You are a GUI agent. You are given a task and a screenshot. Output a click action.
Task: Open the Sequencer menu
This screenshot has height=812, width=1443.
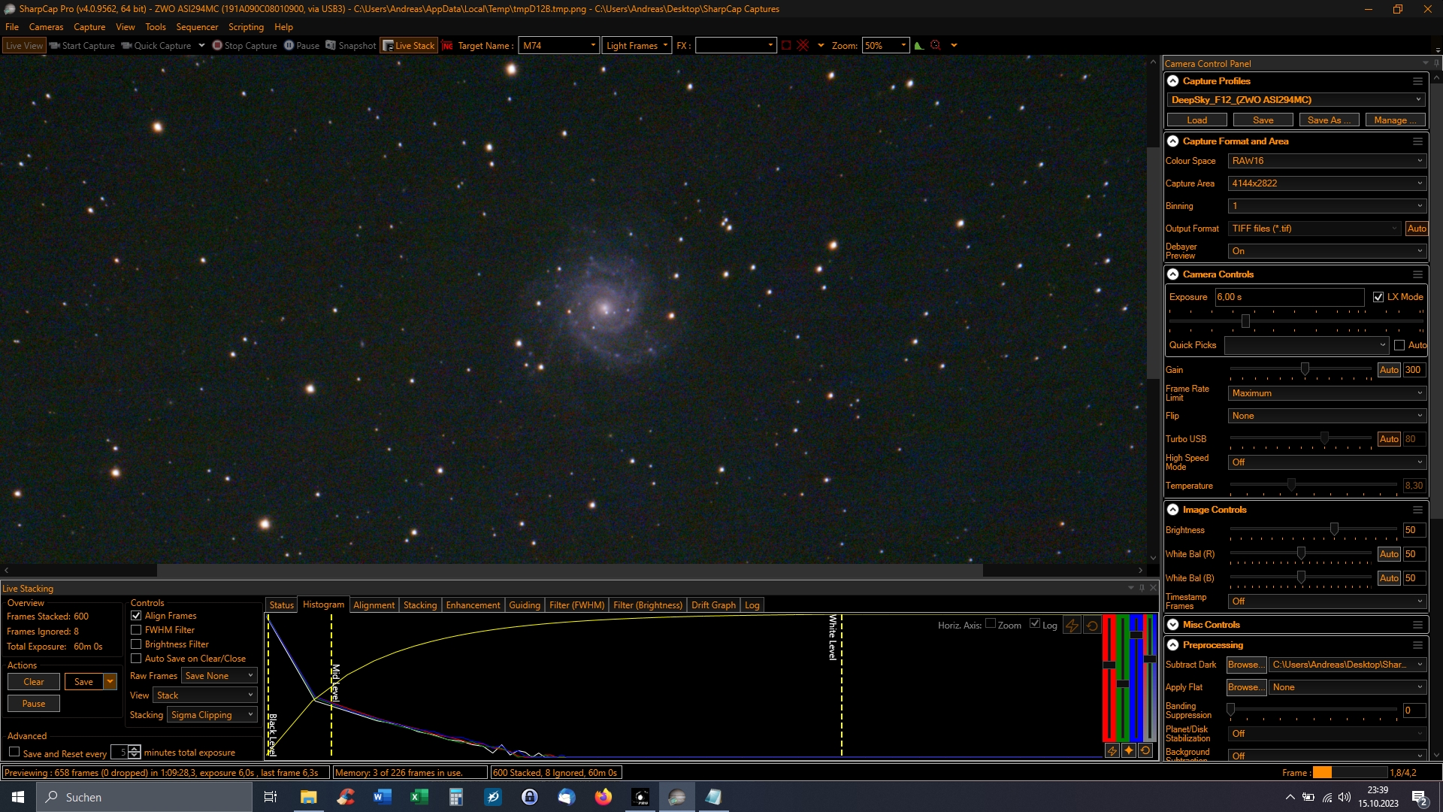(197, 27)
